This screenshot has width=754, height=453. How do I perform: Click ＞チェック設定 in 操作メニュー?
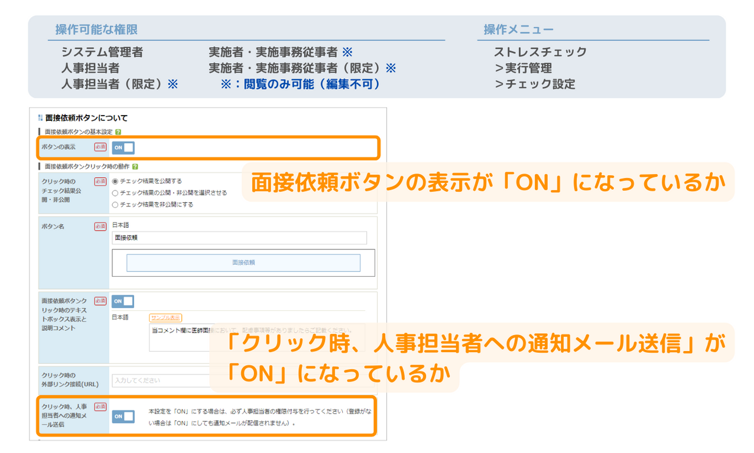click(534, 84)
